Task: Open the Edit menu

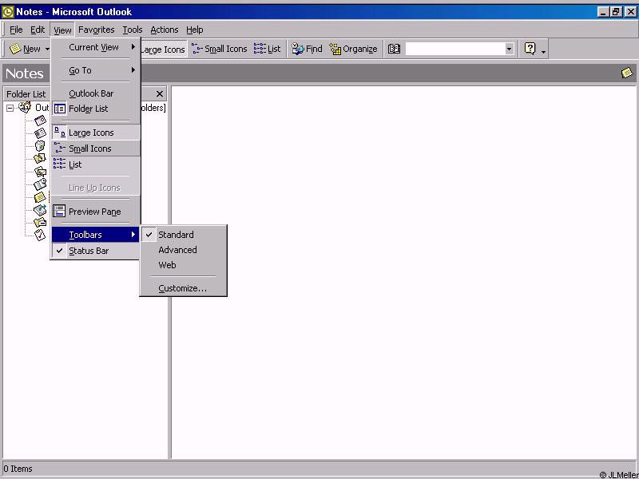Action: [x=38, y=30]
